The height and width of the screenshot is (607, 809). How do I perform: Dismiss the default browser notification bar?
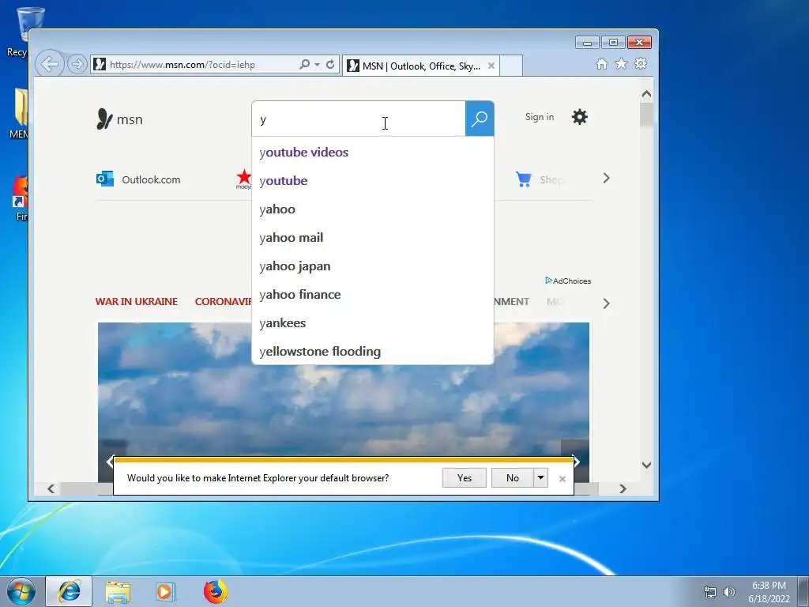pyautogui.click(x=563, y=479)
